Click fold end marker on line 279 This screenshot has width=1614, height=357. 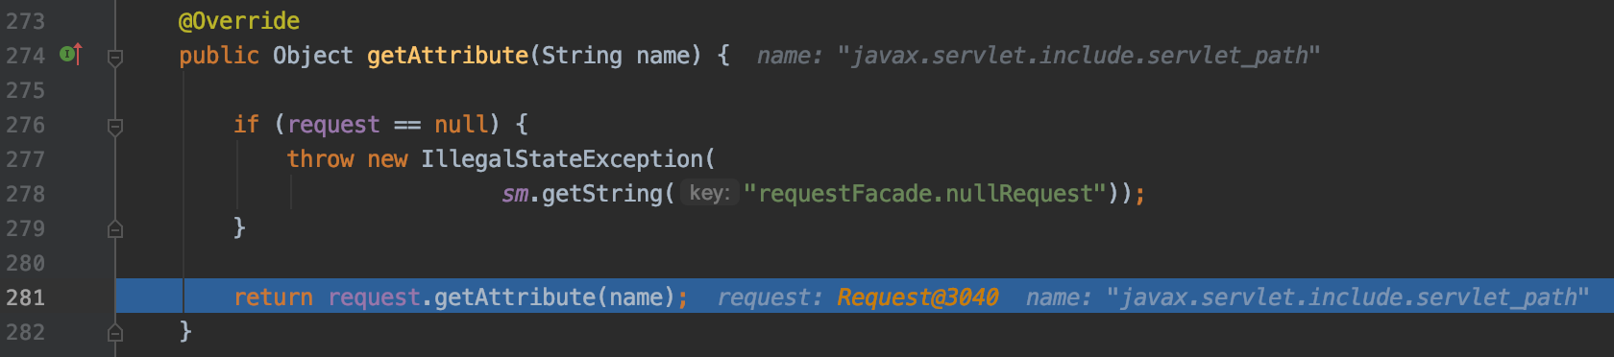(x=115, y=229)
